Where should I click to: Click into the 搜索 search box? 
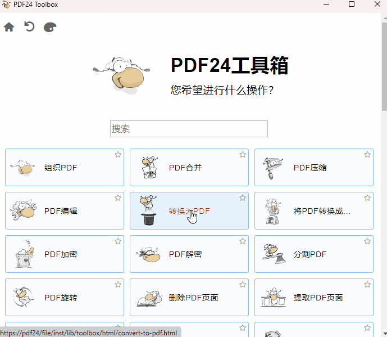coord(189,129)
